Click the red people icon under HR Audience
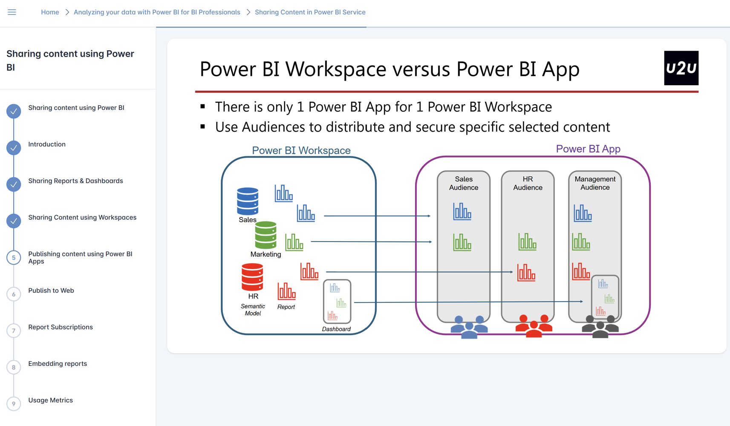730x426 pixels. pos(534,326)
